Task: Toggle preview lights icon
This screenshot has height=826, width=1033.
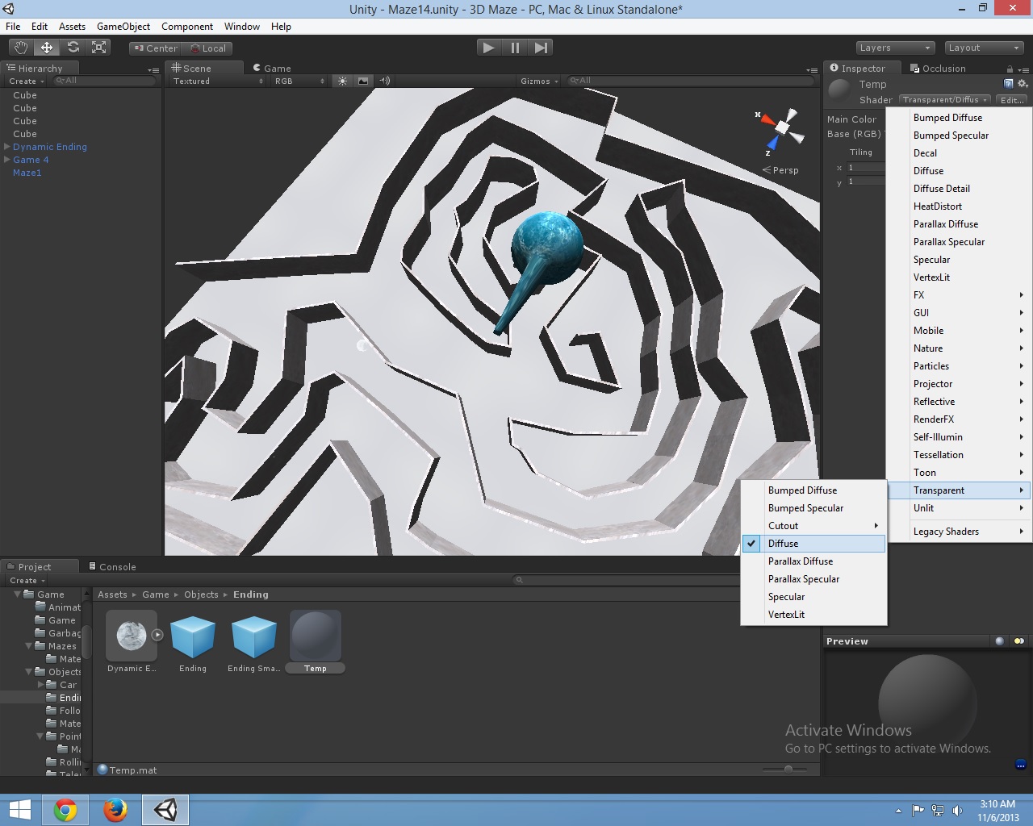Action: (1018, 641)
